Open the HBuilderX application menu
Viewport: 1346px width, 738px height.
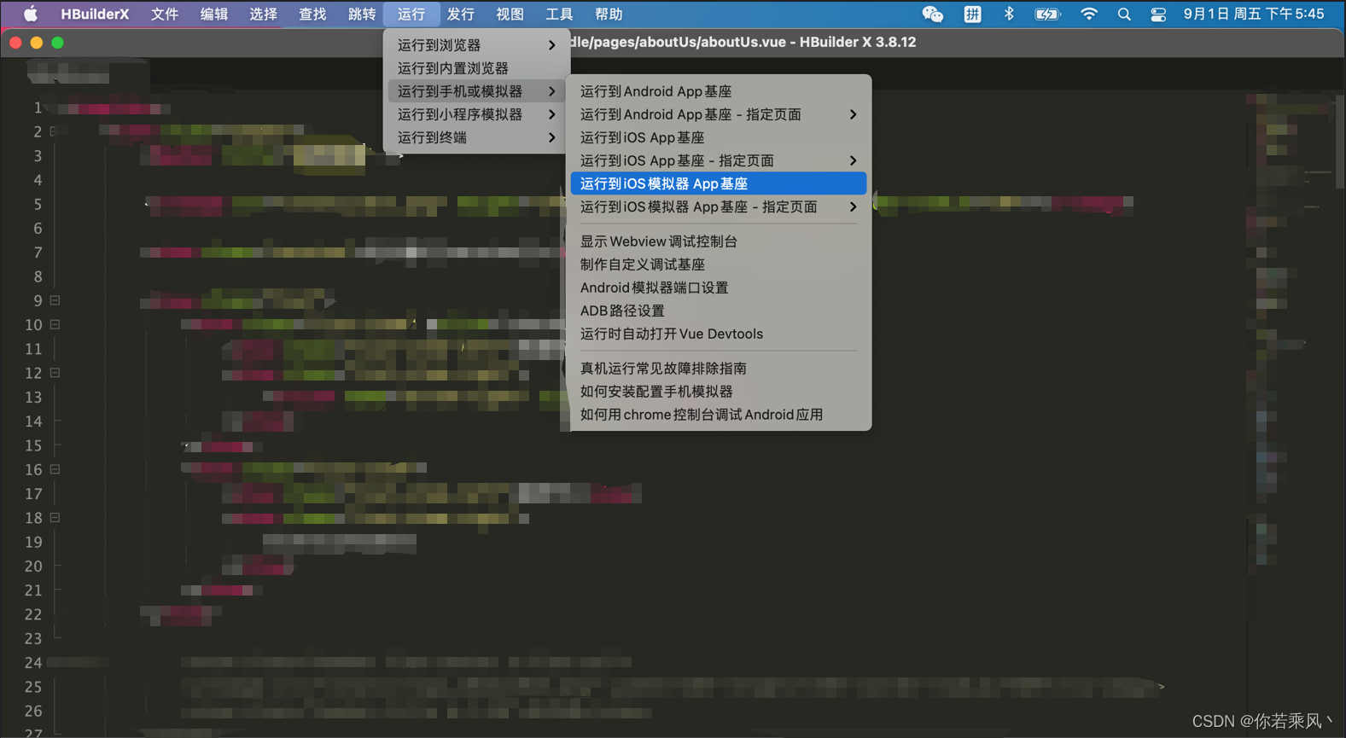tap(95, 14)
